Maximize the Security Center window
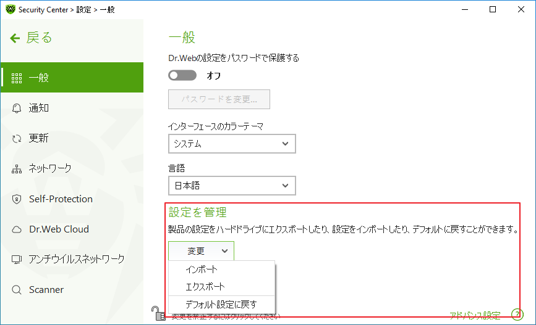The image size is (536, 325). pos(493,9)
